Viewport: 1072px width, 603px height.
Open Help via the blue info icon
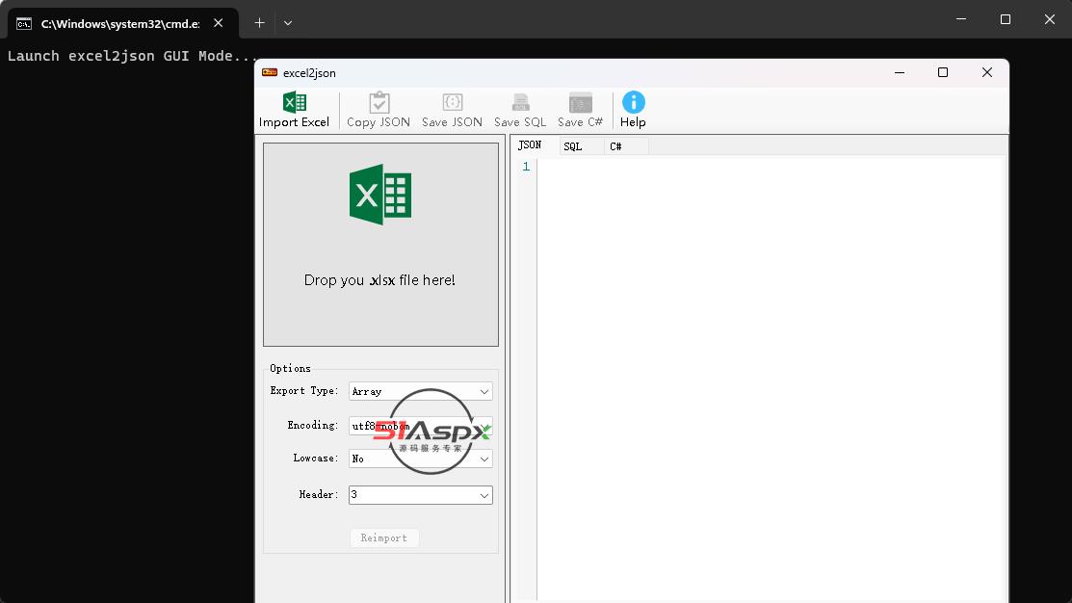click(633, 103)
